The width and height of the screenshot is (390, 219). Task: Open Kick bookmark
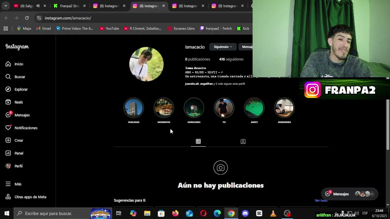click(x=243, y=28)
